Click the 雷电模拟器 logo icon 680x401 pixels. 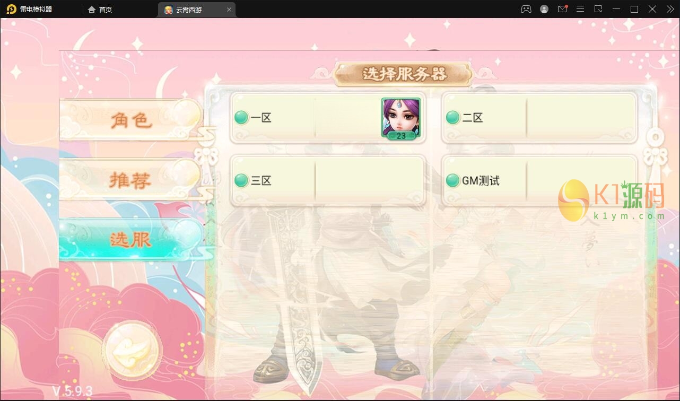coord(11,9)
